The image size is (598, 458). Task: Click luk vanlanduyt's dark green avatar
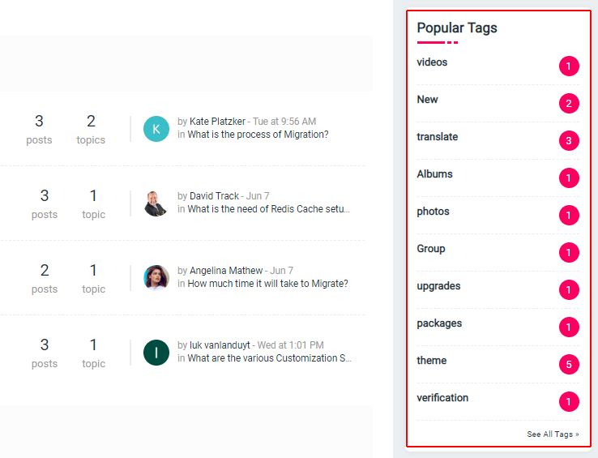coord(156,352)
